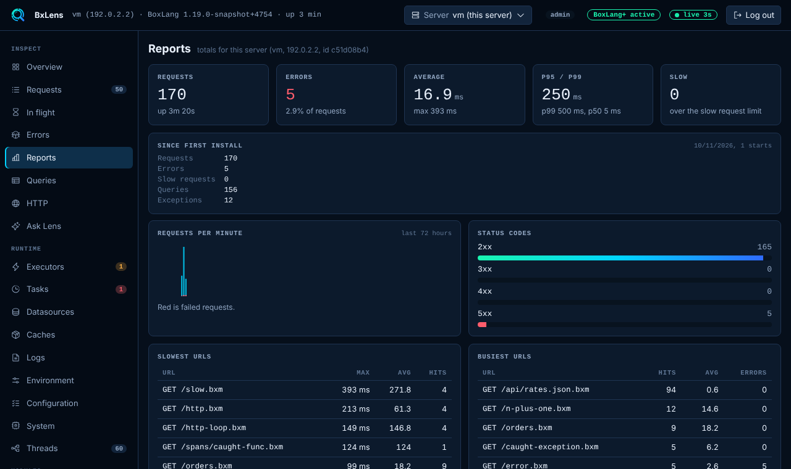Click the admin user badge

[x=560, y=15]
